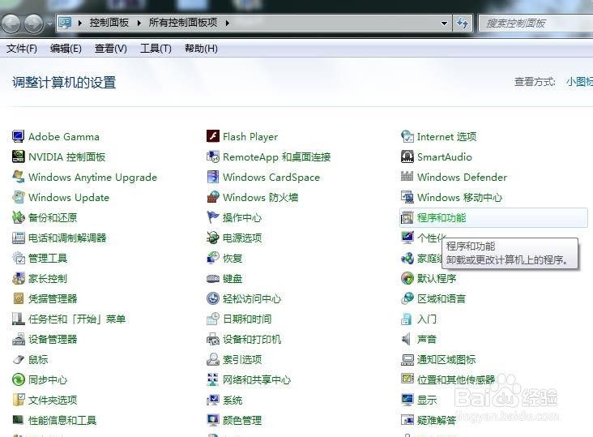
Task: Open the 恢复 link
Action: coord(233,258)
